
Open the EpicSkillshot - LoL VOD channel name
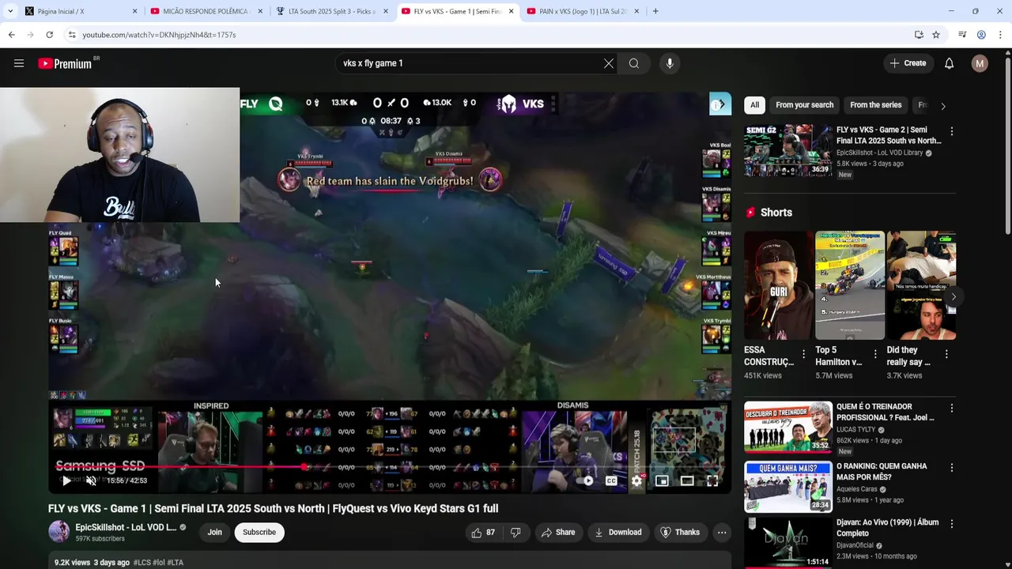pos(126,527)
